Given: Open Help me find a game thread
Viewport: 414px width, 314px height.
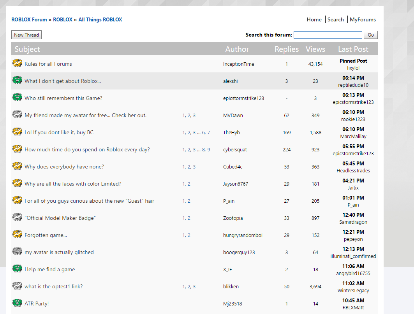Looking at the screenshot, I should (49, 269).
